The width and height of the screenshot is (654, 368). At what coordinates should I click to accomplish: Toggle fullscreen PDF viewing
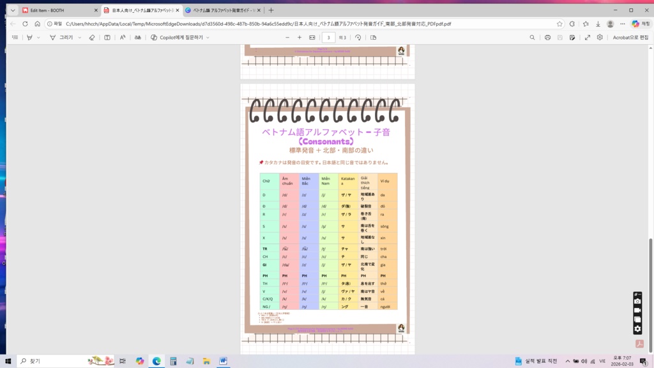(588, 37)
